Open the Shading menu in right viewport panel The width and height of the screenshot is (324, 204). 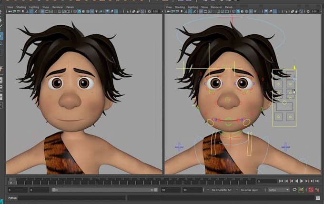[x=180, y=7]
